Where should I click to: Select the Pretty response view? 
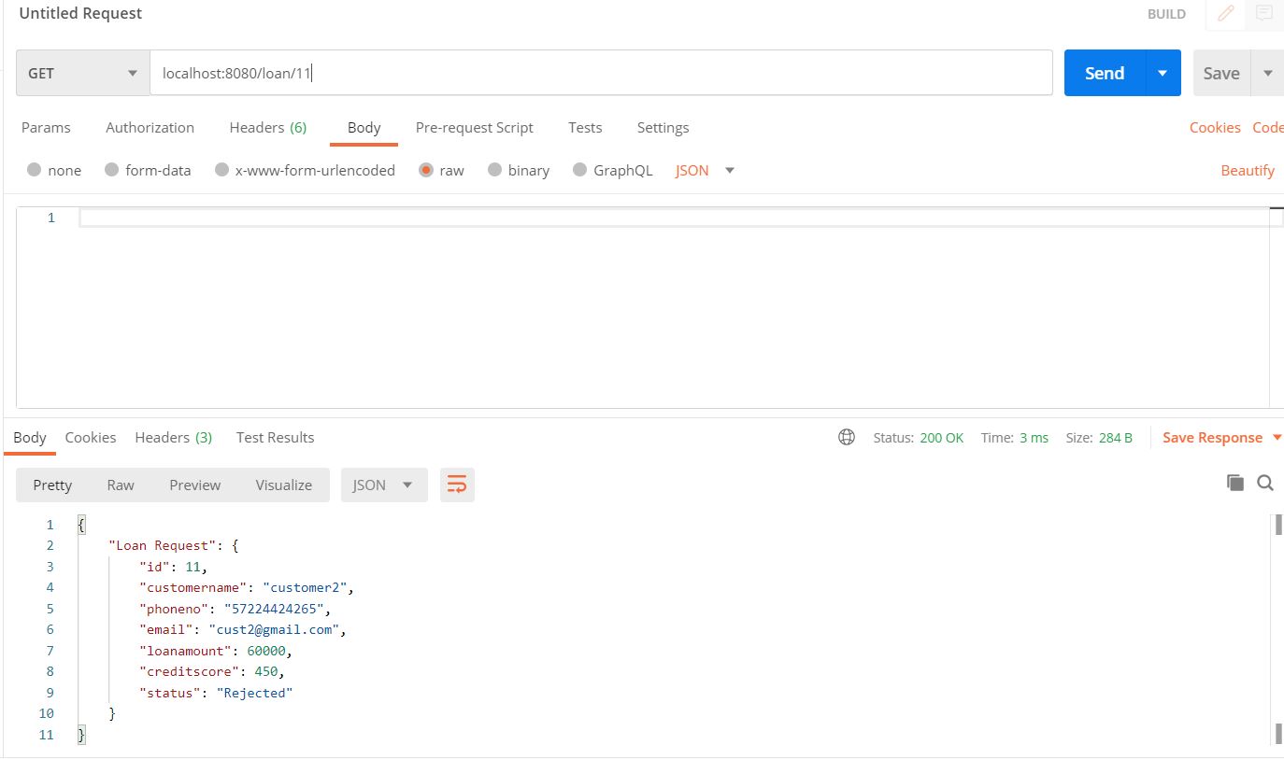pyautogui.click(x=52, y=485)
